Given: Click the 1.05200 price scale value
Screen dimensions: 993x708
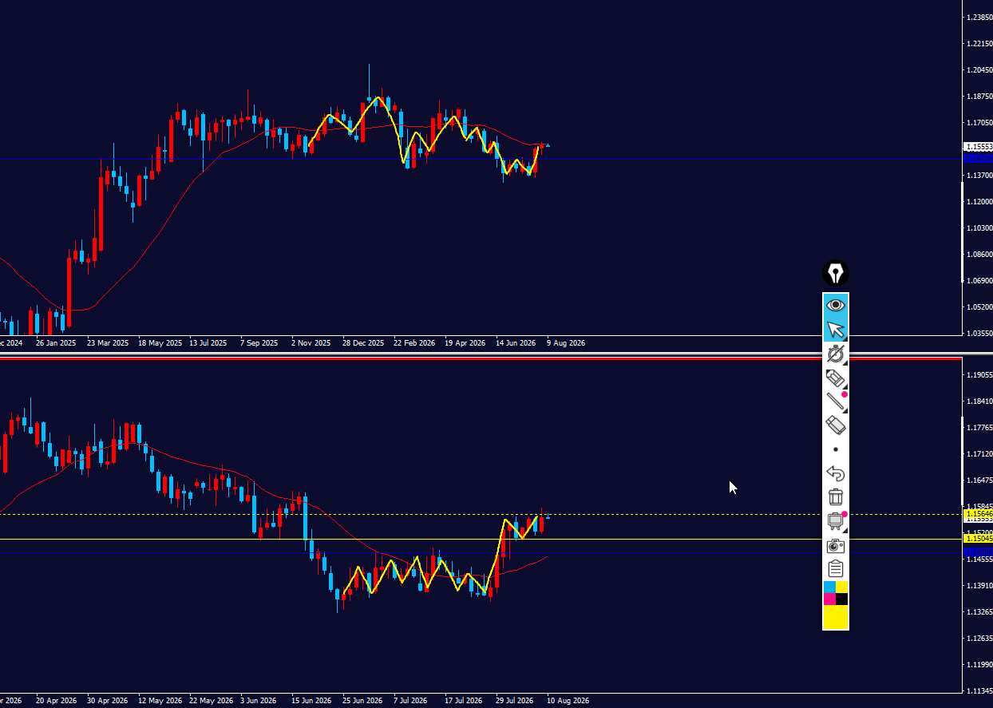Looking at the screenshot, I should pyautogui.click(x=979, y=307).
